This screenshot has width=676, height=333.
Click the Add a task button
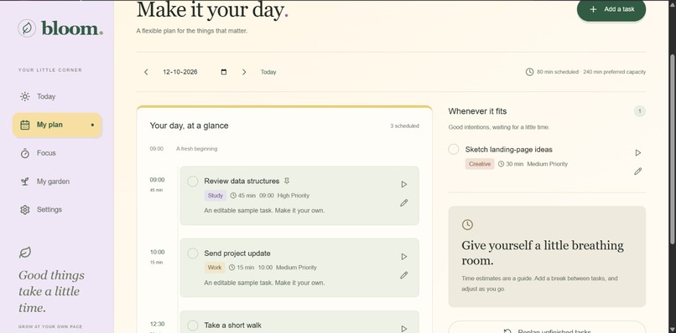coord(611,9)
